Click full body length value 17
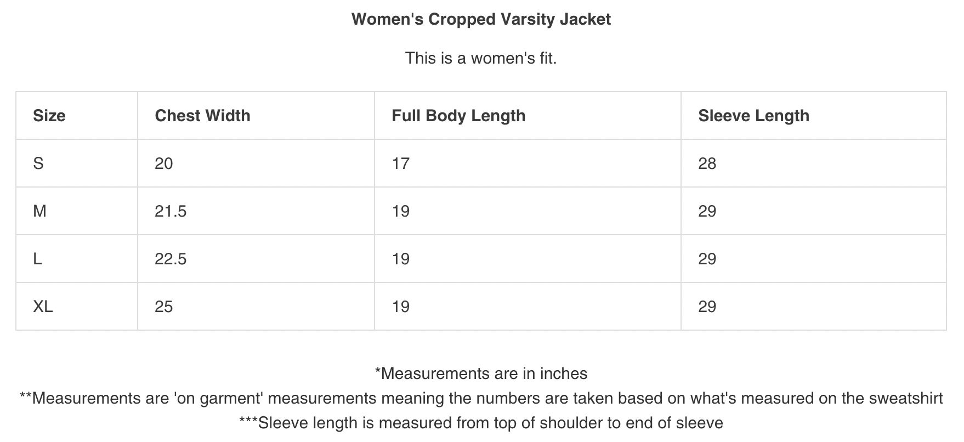Image resolution: width=964 pixels, height=442 pixels. tap(401, 163)
